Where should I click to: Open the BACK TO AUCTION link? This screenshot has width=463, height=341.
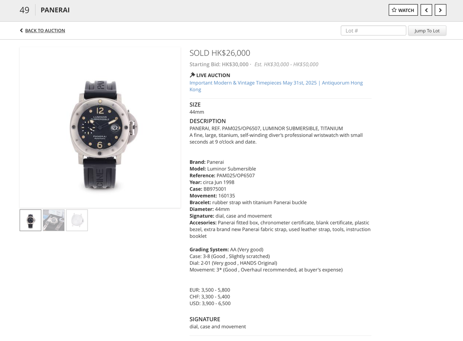pyautogui.click(x=45, y=30)
